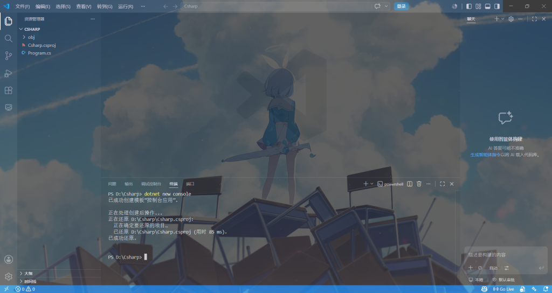Open the Accounts icon in activity bar
The height and width of the screenshot is (293, 552).
point(9,259)
